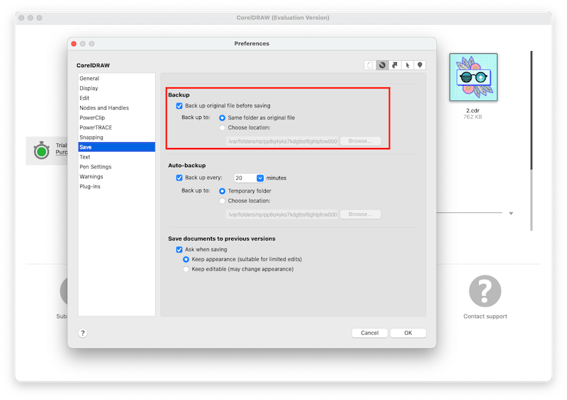Open Document preferences page icon
Screen dimensions: 567x400
pos(370,65)
